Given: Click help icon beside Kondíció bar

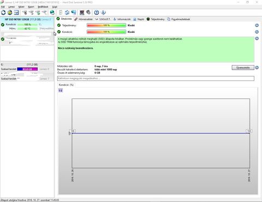Looking at the screenshot, I should click(257, 32).
